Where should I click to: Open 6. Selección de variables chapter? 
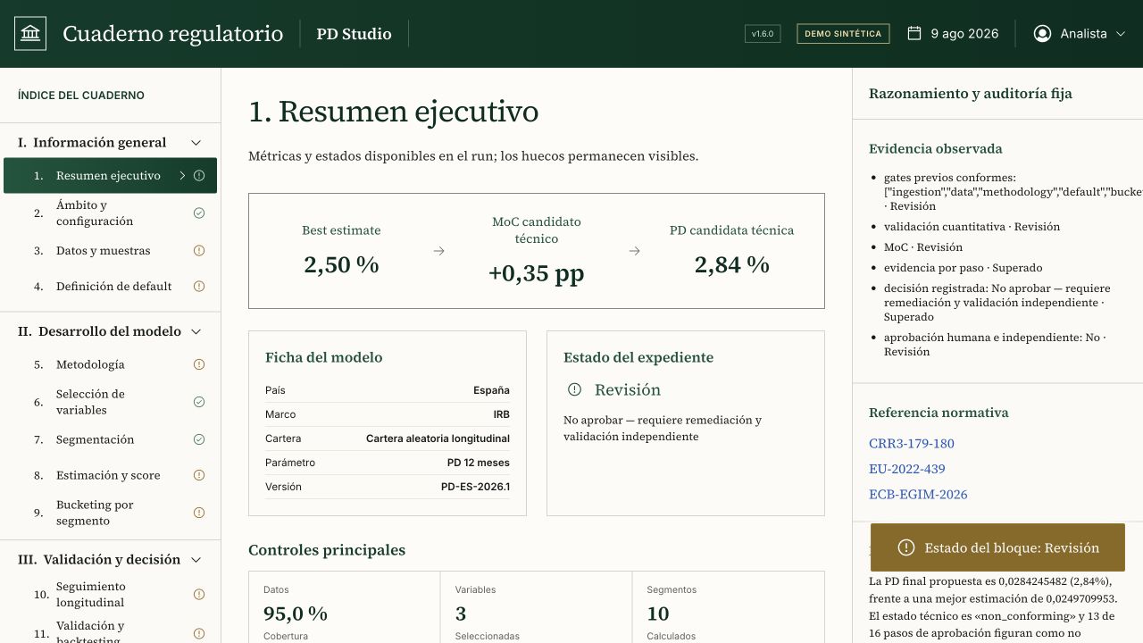110,402
